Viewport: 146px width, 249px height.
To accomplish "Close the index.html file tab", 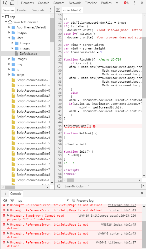I will [x=80, y=10].
